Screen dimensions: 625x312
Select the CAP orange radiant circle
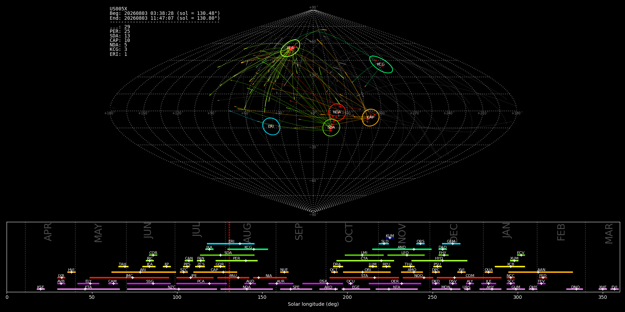coord(370,118)
